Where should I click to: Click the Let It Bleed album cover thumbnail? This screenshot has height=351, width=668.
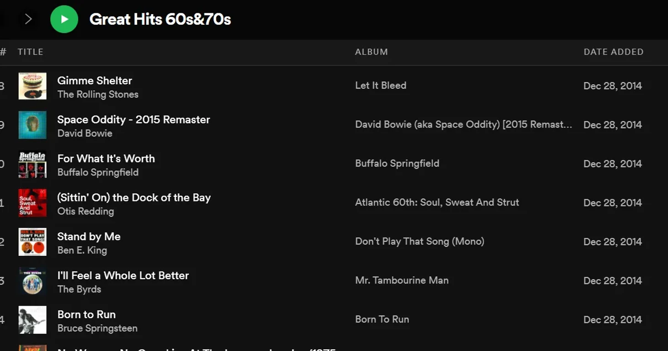tap(32, 86)
